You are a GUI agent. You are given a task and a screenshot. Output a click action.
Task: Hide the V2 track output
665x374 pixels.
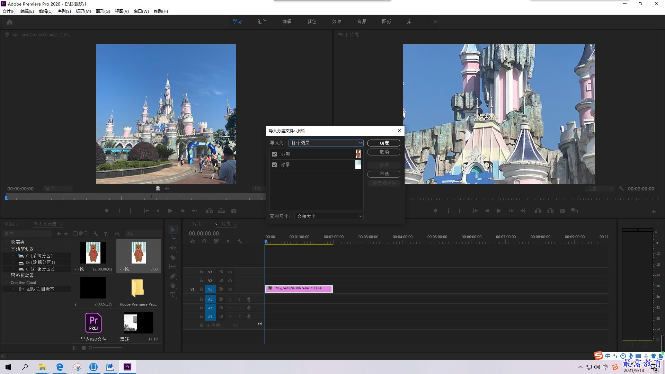[230, 280]
